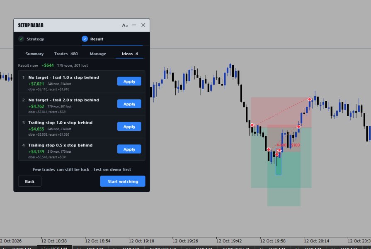Close the Setup Radar panel
This screenshot has width=371, height=249.
click(143, 25)
